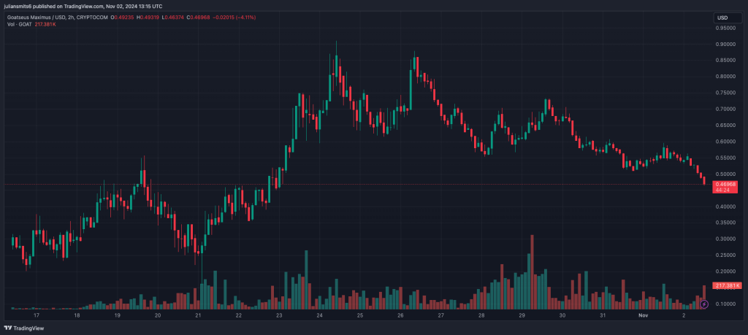
Task: Click date 25 on the time axis
Action: (x=360, y=315)
